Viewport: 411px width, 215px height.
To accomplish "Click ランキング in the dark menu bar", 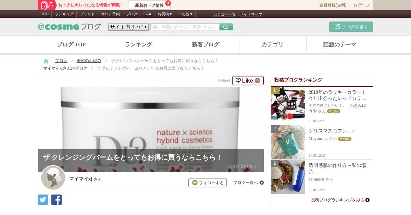I will tap(64, 14).
